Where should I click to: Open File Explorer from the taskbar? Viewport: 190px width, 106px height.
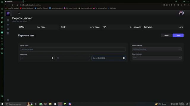tap(50, 104)
